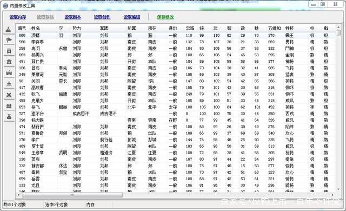Viewport: 346px width, 211px height.
Task: Select the 李存孝 name cell
Action: [x=37, y=42]
